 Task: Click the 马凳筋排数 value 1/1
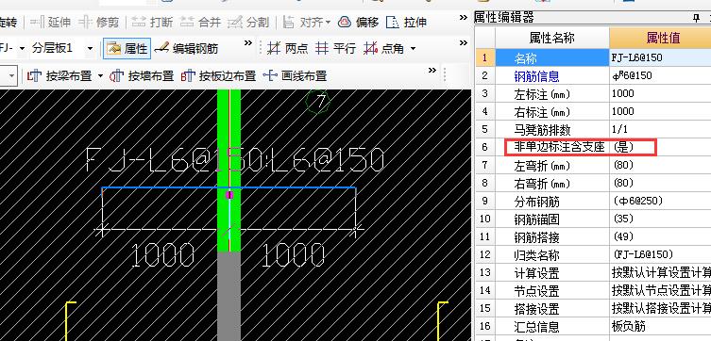point(660,129)
